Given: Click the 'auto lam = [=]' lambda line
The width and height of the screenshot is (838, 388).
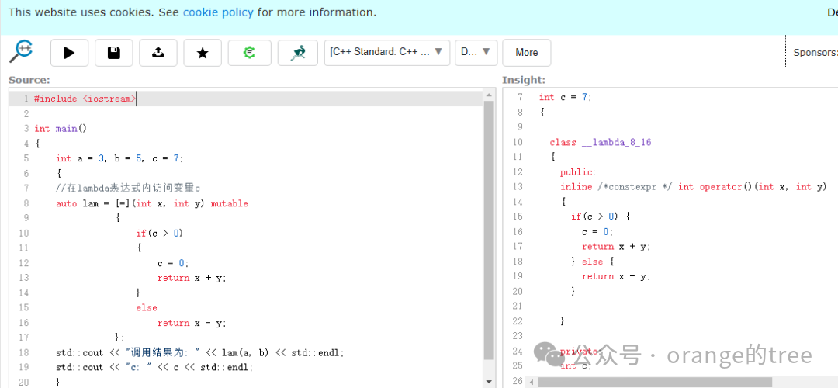Looking at the screenshot, I should pos(152,203).
